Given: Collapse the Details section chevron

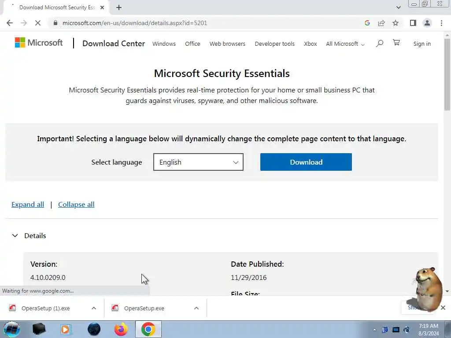Looking at the screenshot, I should pos(15,236).
